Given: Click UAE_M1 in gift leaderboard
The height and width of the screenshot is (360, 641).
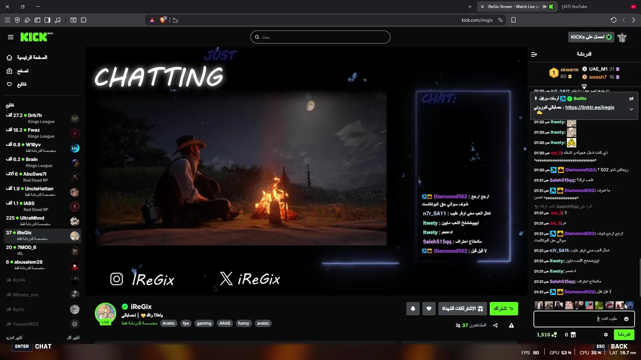Looking at the screenshot, I should tap(598, 69).
